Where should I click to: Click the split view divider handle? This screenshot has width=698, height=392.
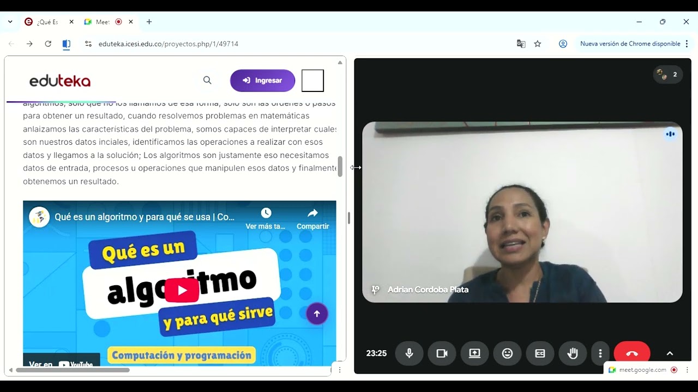point(349,218)
